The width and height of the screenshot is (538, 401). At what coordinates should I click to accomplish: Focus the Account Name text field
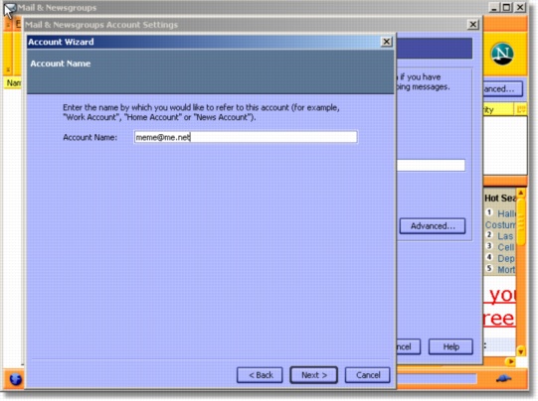pyautogui.click(x=246, y=137)
